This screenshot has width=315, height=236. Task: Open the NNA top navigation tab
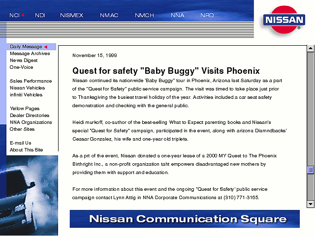[177, 15]
